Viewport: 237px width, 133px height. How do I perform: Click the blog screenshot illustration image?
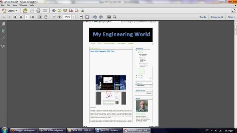tap(111, 89)
